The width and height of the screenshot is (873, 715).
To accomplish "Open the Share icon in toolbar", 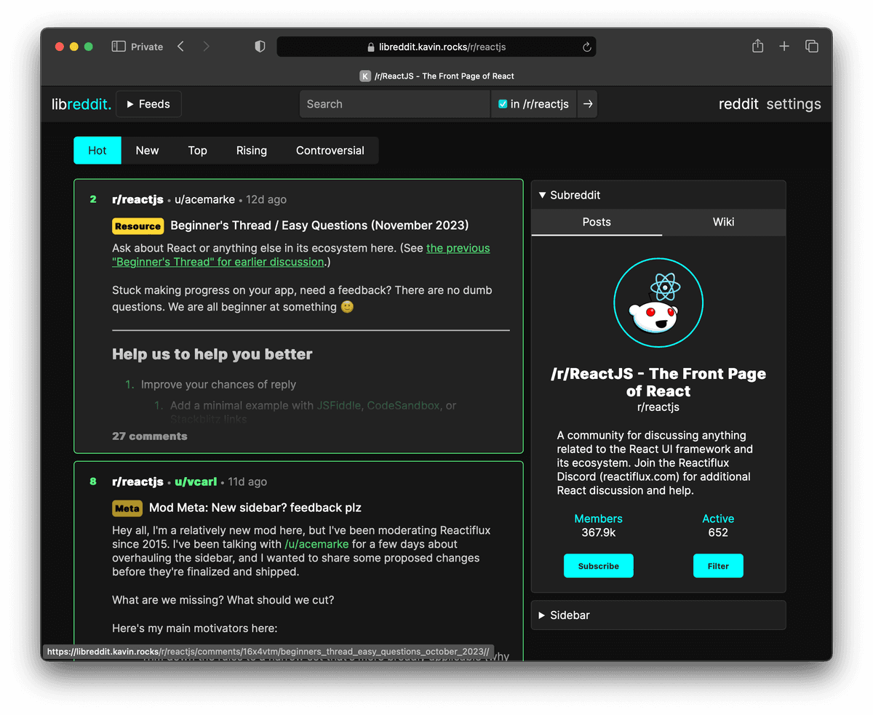I will click(757, 46).
